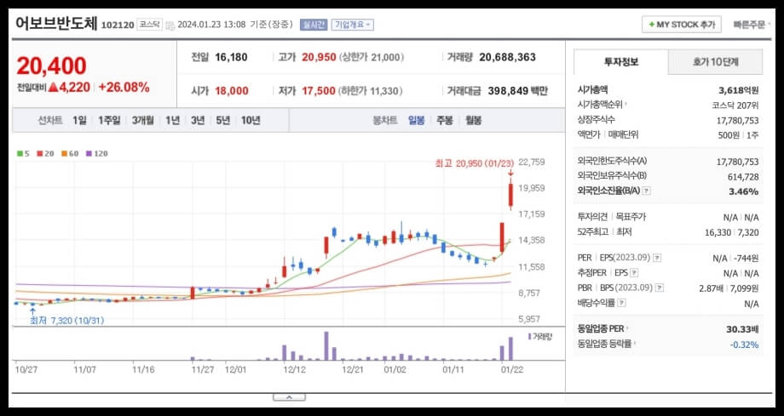784x416 pixels.
Task: Select 주봉 weekly candle chart
Action: (x=445, y=120)
